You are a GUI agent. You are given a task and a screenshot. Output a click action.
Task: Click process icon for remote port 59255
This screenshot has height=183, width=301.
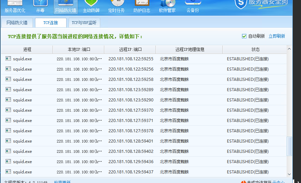point(8,59)
